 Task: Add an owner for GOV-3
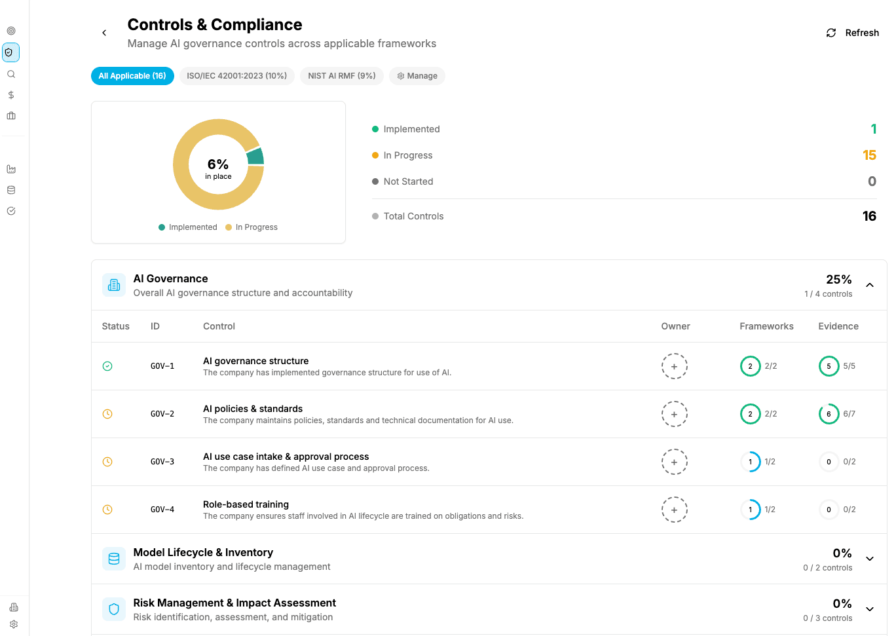(x=674, y=462)
